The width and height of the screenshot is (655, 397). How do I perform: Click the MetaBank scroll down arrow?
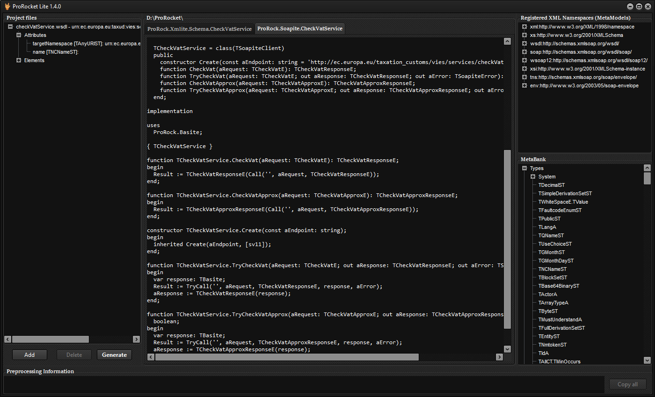(x=647, y=360)
